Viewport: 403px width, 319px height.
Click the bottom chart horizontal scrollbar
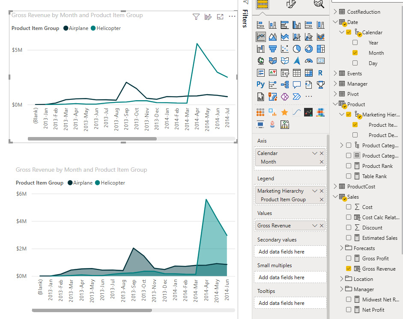coord(92,310)
